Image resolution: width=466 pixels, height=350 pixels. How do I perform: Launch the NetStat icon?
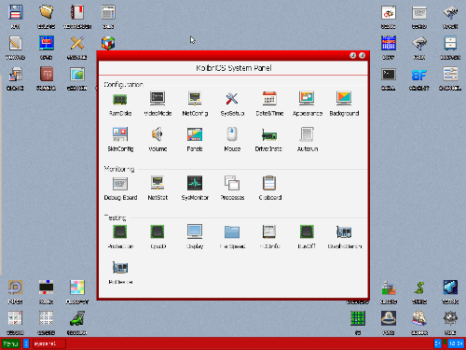158,183
